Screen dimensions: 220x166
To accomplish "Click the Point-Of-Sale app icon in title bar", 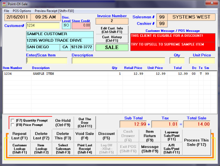I will point(4,4).
